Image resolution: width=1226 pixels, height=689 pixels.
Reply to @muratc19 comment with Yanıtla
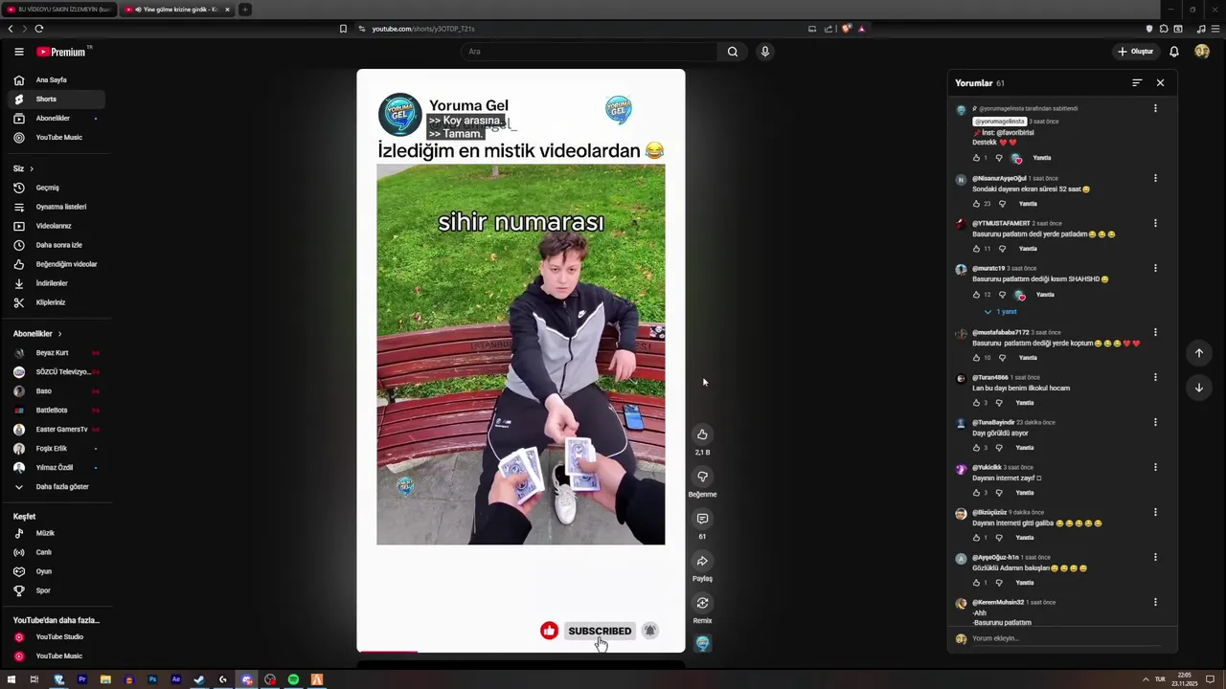pyautogui.click(x=1045, y=295)
